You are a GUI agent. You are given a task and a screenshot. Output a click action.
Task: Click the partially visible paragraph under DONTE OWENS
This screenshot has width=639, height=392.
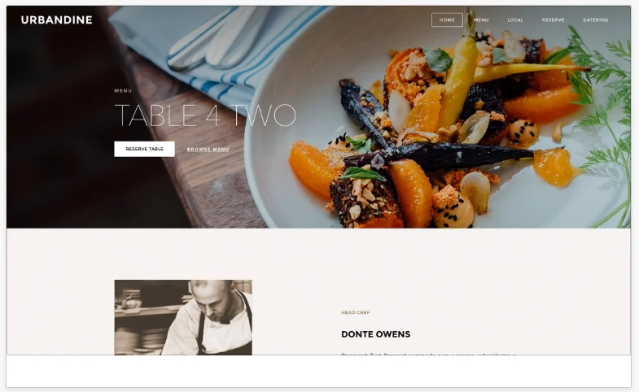click(429, 355)
